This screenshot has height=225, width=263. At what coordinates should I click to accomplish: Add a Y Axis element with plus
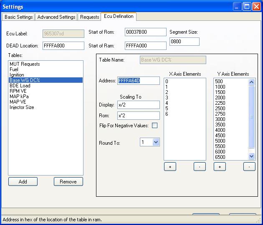point(220,166)
